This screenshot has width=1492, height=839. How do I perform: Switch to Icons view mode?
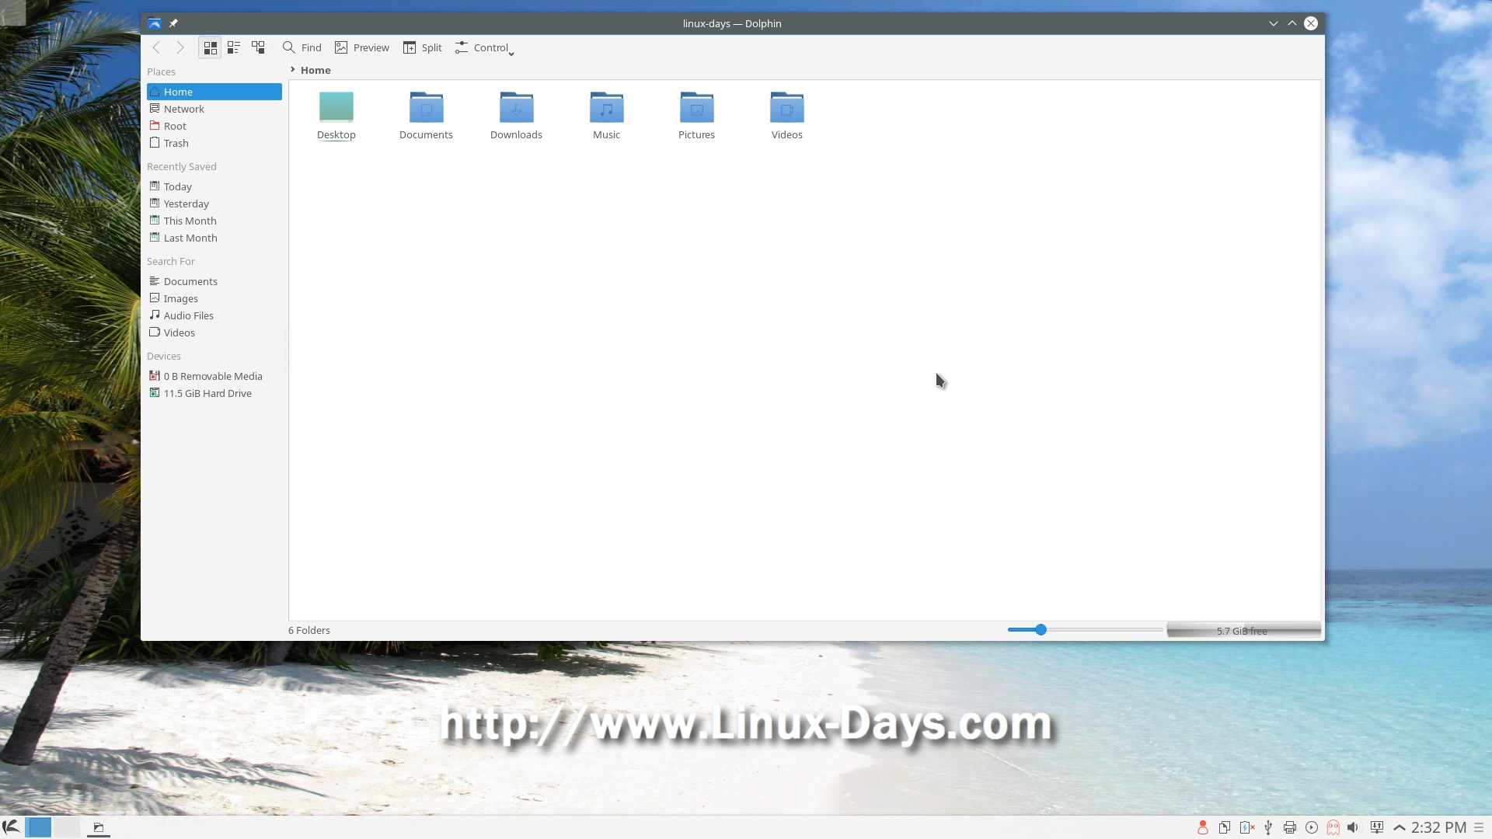pyautogui.click(x=210, y=47)
